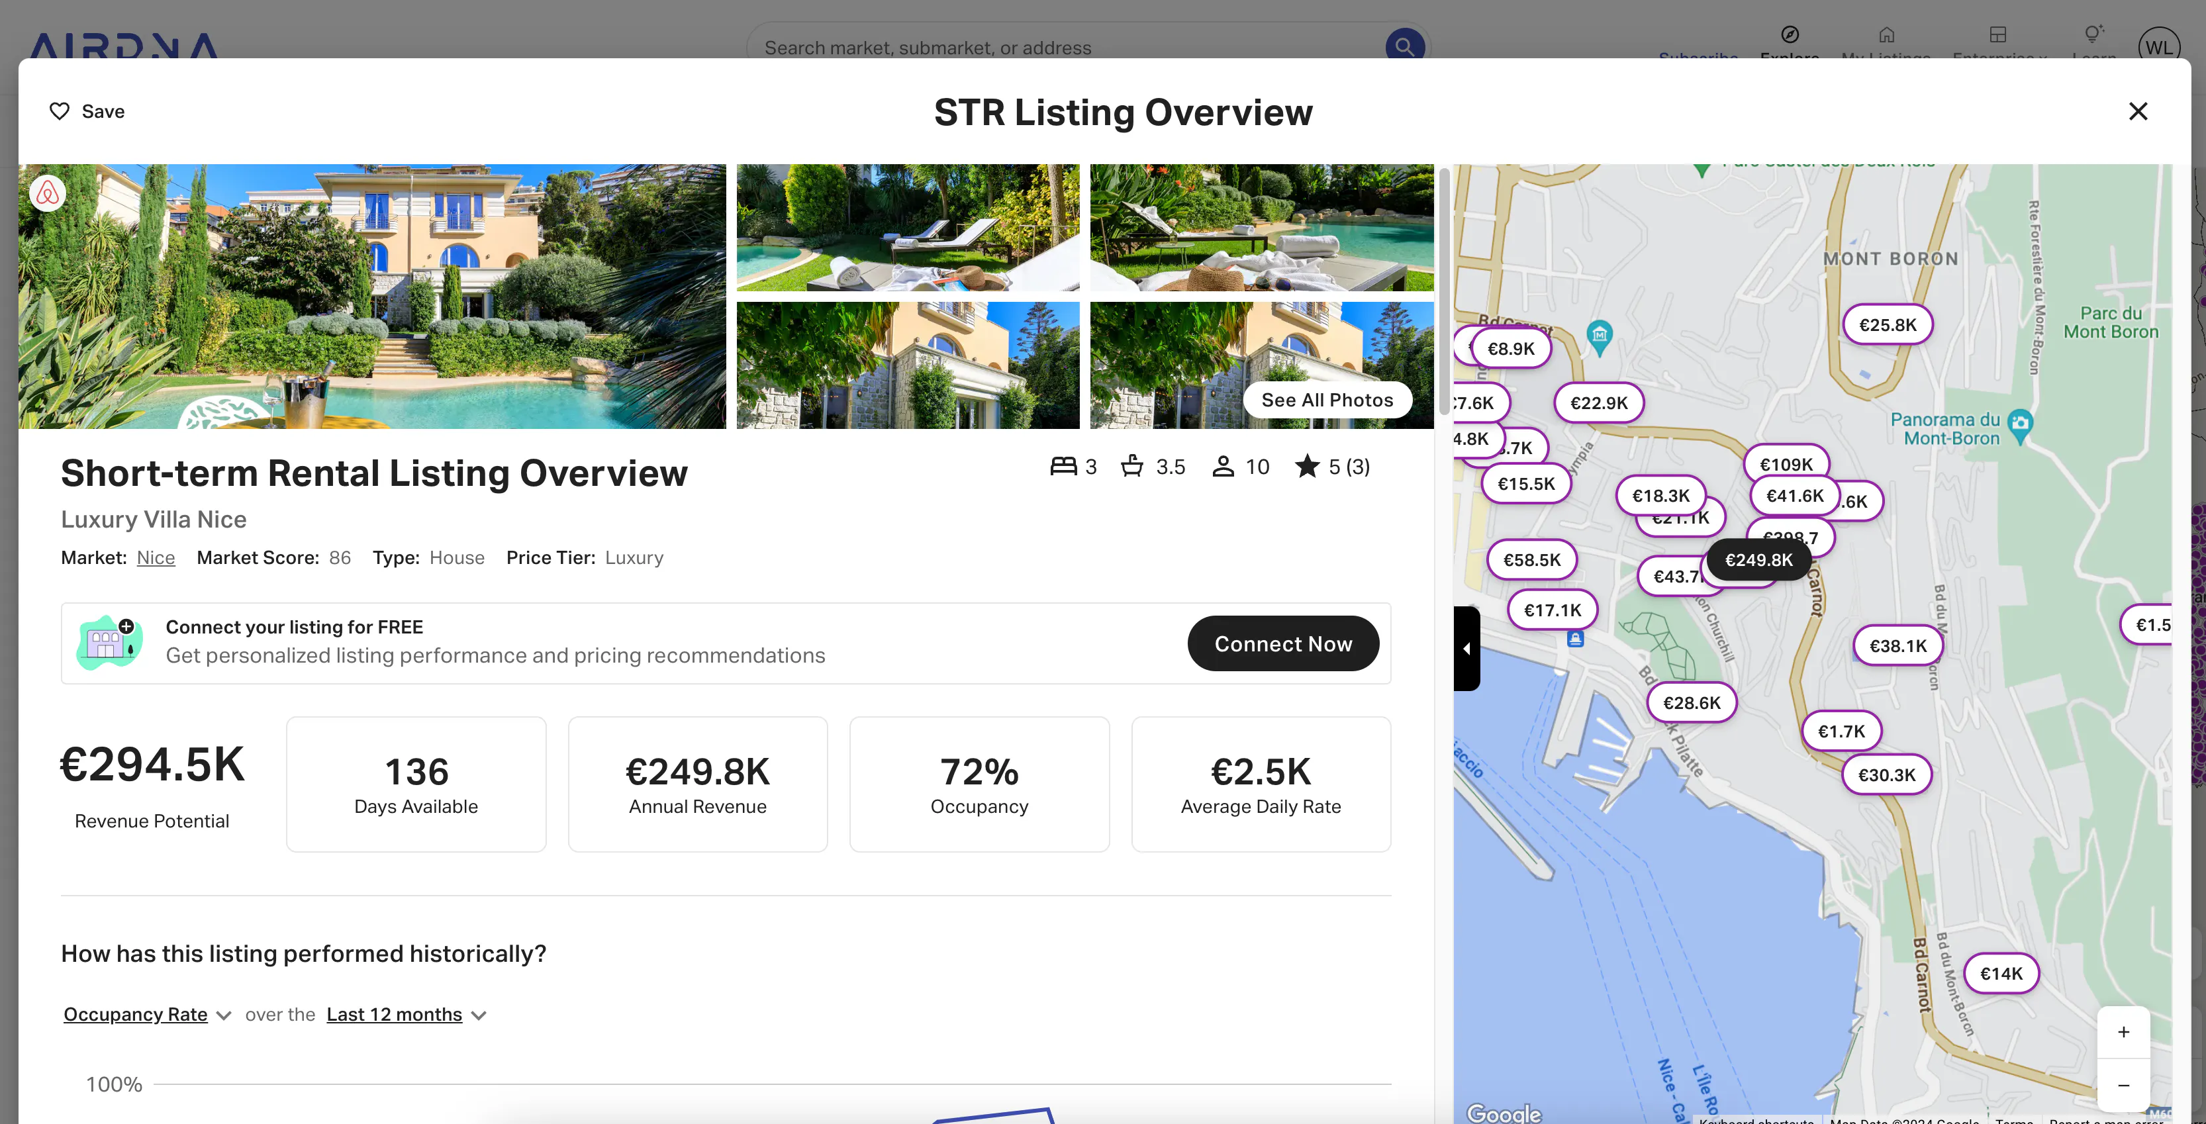2206x1124 pixels.
Task: Open the See All Photos gallery
Action: tap(1327, 400)
